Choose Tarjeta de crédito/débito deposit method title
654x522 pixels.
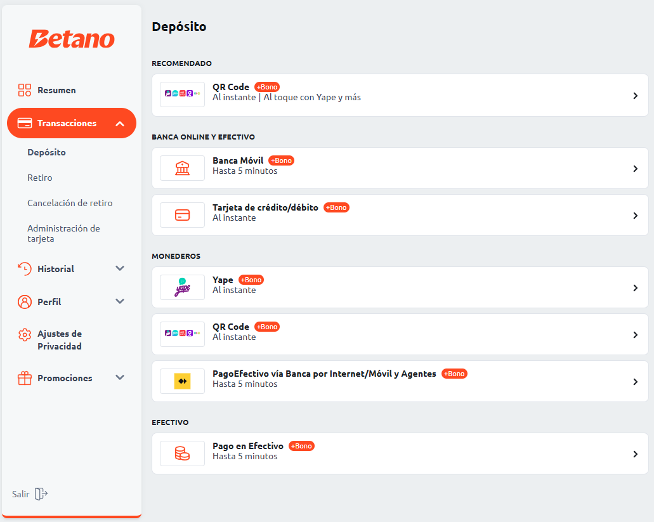click(x=265, y=207)
